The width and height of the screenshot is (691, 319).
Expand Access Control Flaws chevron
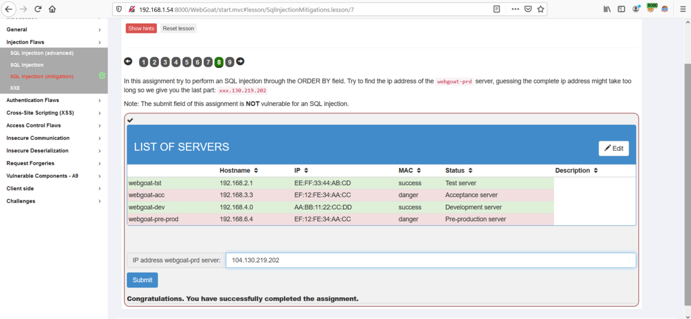[x=100, y=126]
